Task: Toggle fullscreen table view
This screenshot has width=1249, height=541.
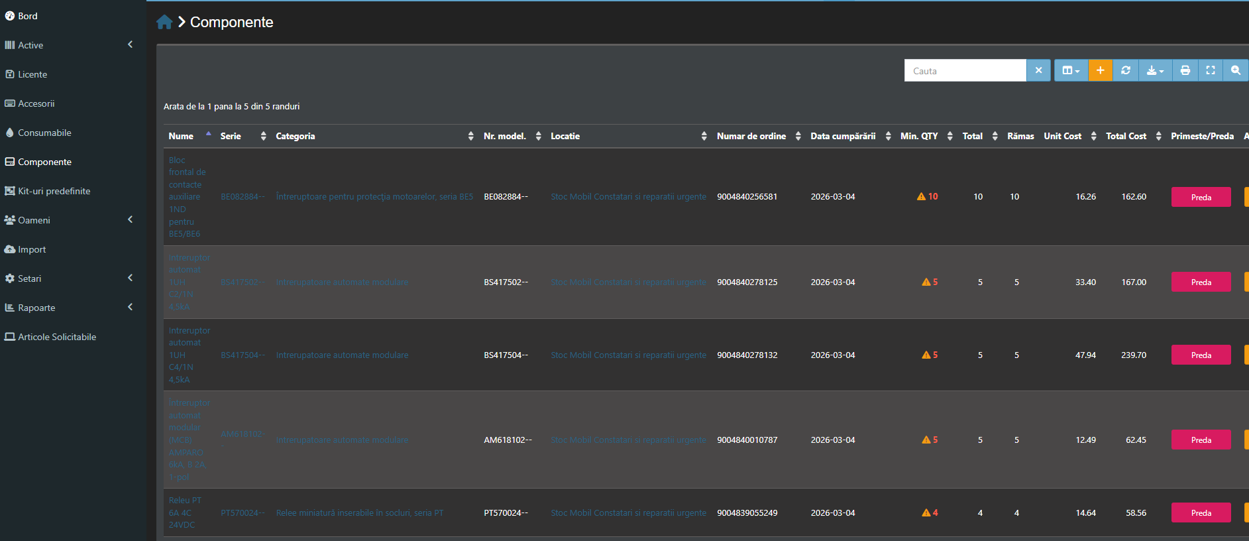Action: (1210, 70)
